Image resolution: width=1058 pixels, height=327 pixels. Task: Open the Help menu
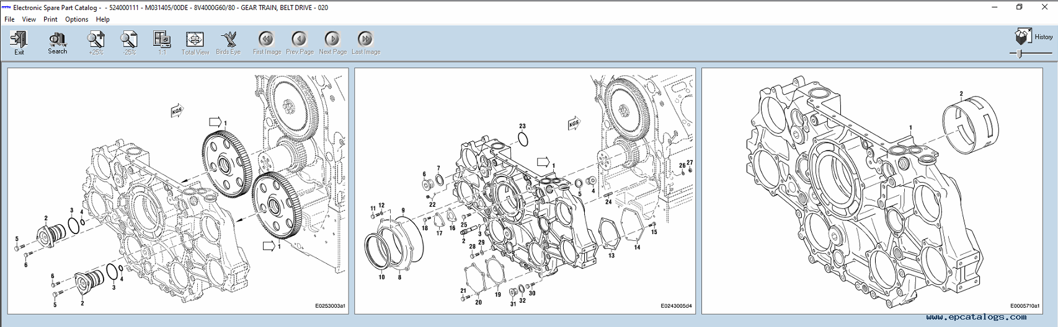coord(103,19)
